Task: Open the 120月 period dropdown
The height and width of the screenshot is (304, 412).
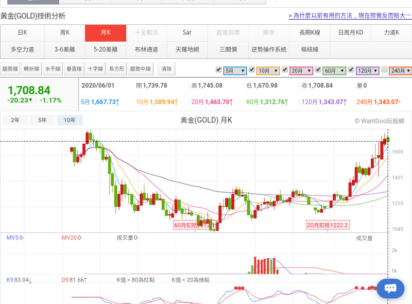Action: point(368,71)
